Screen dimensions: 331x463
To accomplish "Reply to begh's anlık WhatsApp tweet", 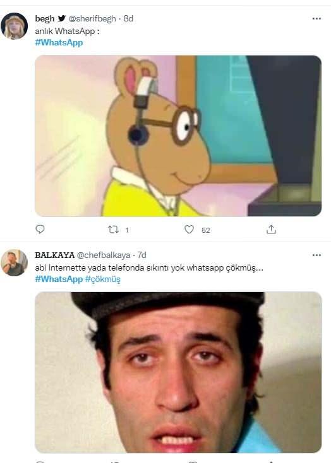I will coord(40,229).
